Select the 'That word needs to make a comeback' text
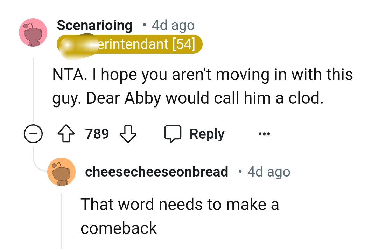Screen dimensions: 378x249 pos(178,204)
